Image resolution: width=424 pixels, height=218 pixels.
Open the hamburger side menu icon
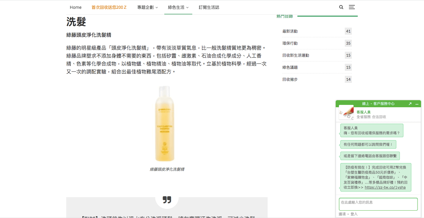[x=352, y=7]
